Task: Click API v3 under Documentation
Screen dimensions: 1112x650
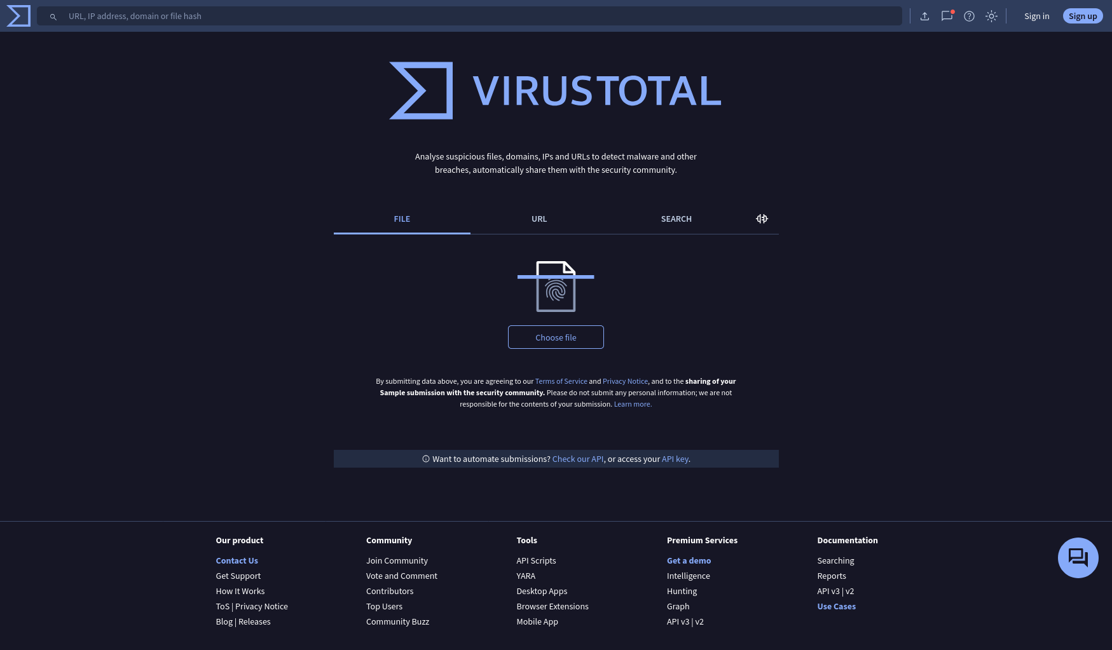Action: [x=828, y=591]
